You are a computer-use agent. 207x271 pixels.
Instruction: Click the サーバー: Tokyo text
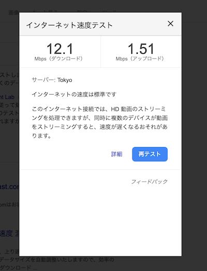click(x=52, y=80)
